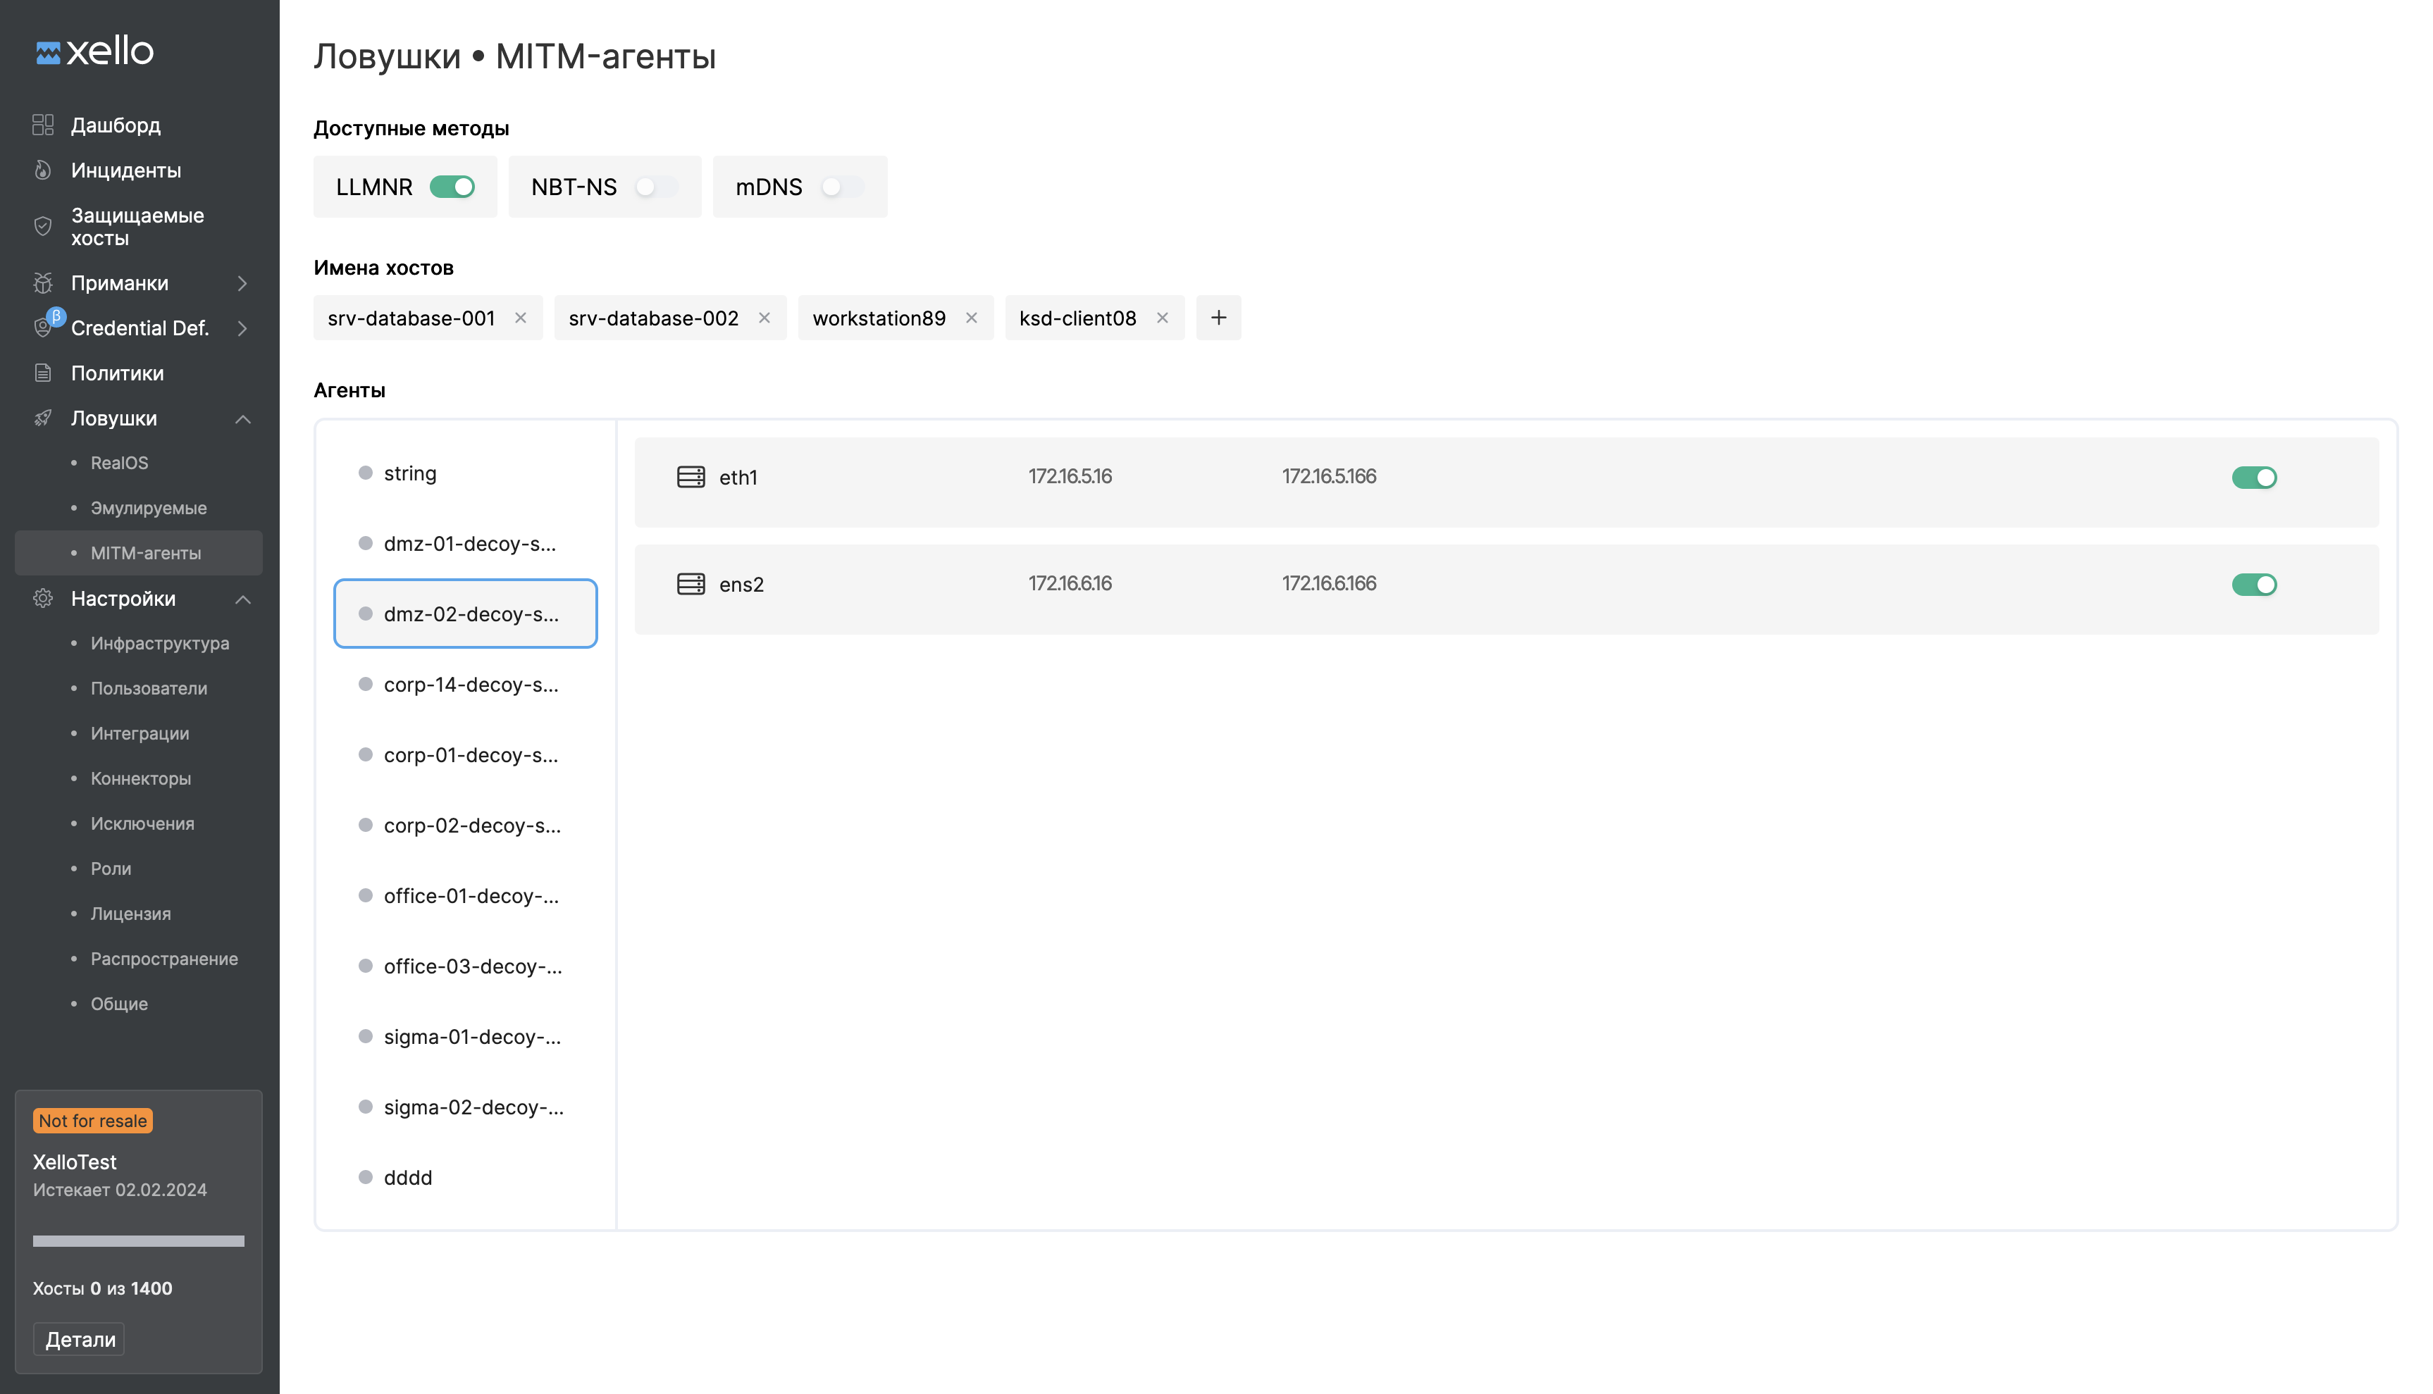The image size is (2433, 1394).
Task: Click the Дашборд grid icon
Action: 43,125
